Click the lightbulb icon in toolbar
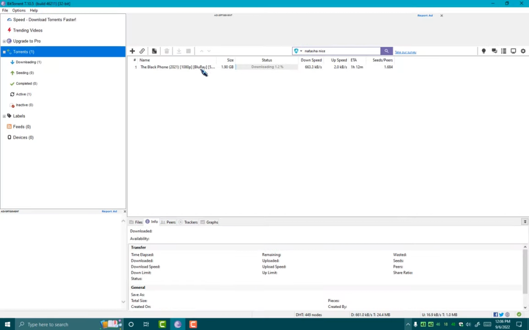Viewport: 529px width, 330px height. (x=484, y=51)
